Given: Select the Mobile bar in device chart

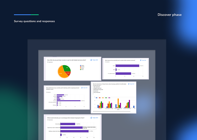Looking at the screenshot, I should coord(127,66).
